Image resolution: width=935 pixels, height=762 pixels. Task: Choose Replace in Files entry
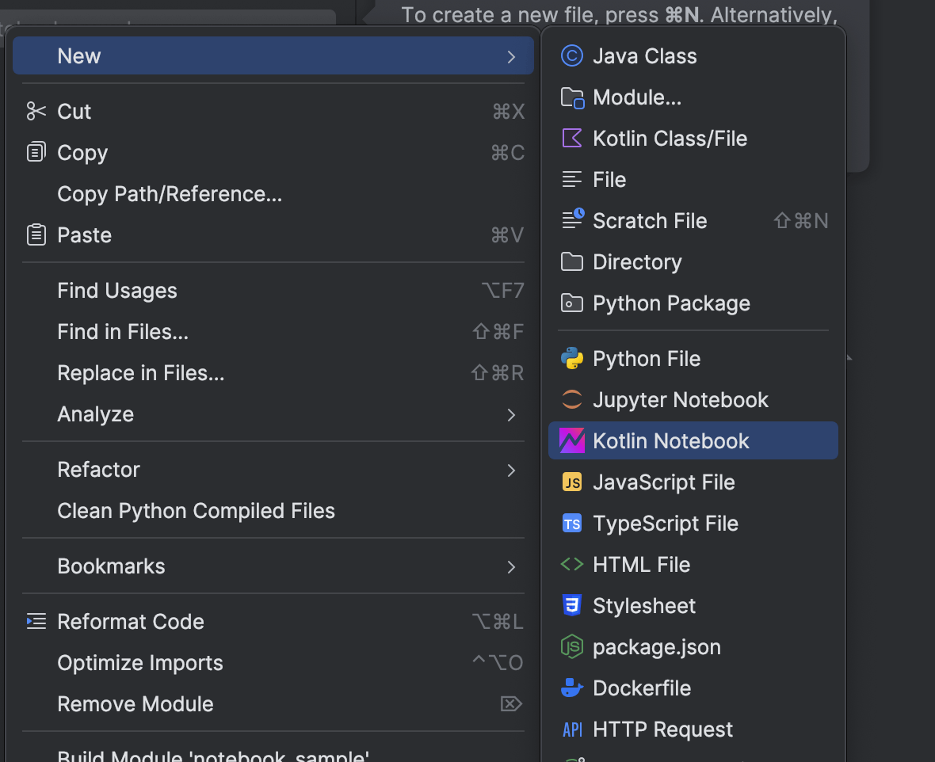[x=273, y=372]
